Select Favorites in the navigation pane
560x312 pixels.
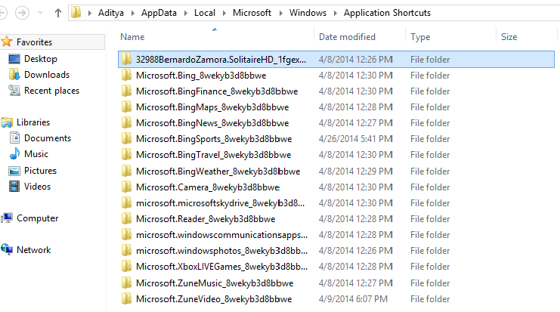pos(34,42)
